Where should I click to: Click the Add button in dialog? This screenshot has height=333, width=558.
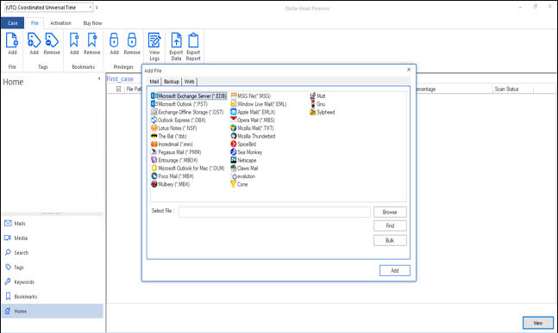[x=395, y=270]
